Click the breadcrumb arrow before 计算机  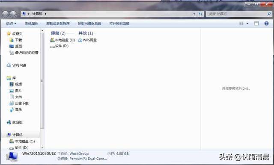pyautogui.click(x=29, y=14)
